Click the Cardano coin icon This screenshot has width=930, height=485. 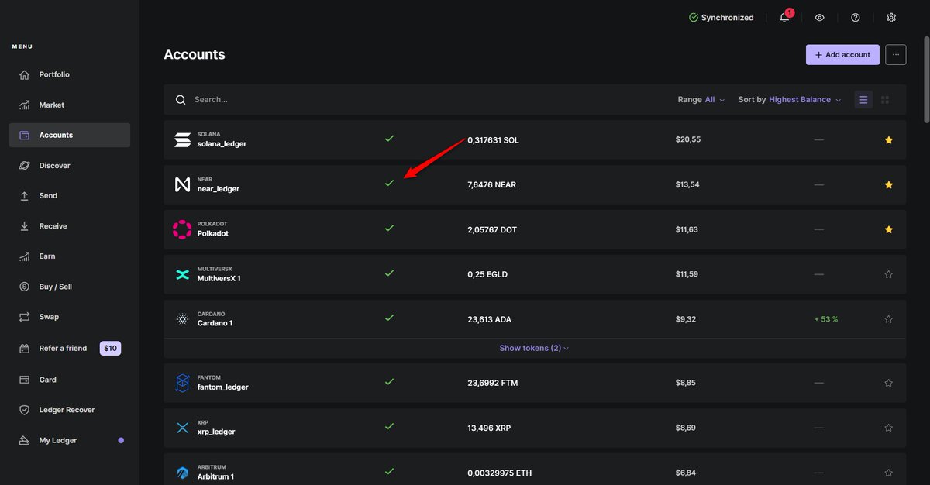point(182,319)
